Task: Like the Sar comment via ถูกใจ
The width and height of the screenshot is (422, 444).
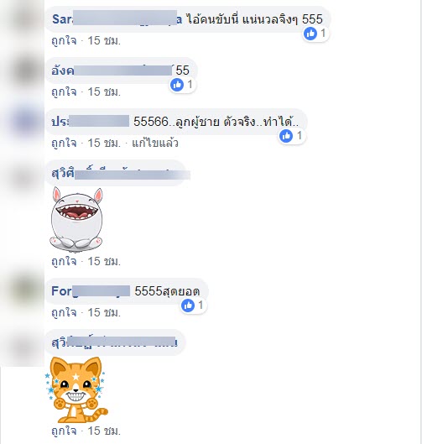Action: tap(64, 41)
